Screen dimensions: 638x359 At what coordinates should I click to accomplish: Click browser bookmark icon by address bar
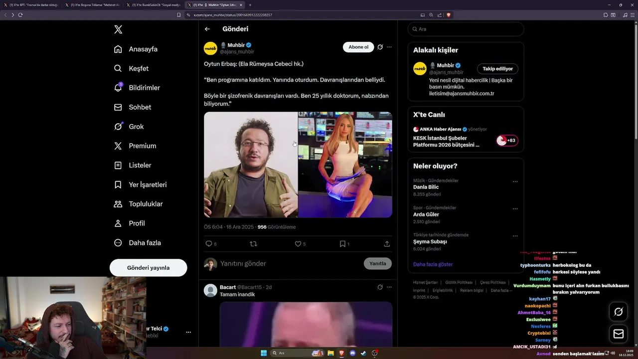point(179,15)
